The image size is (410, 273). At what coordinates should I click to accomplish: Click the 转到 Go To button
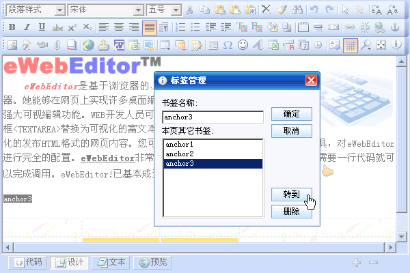tap(292, 195)
